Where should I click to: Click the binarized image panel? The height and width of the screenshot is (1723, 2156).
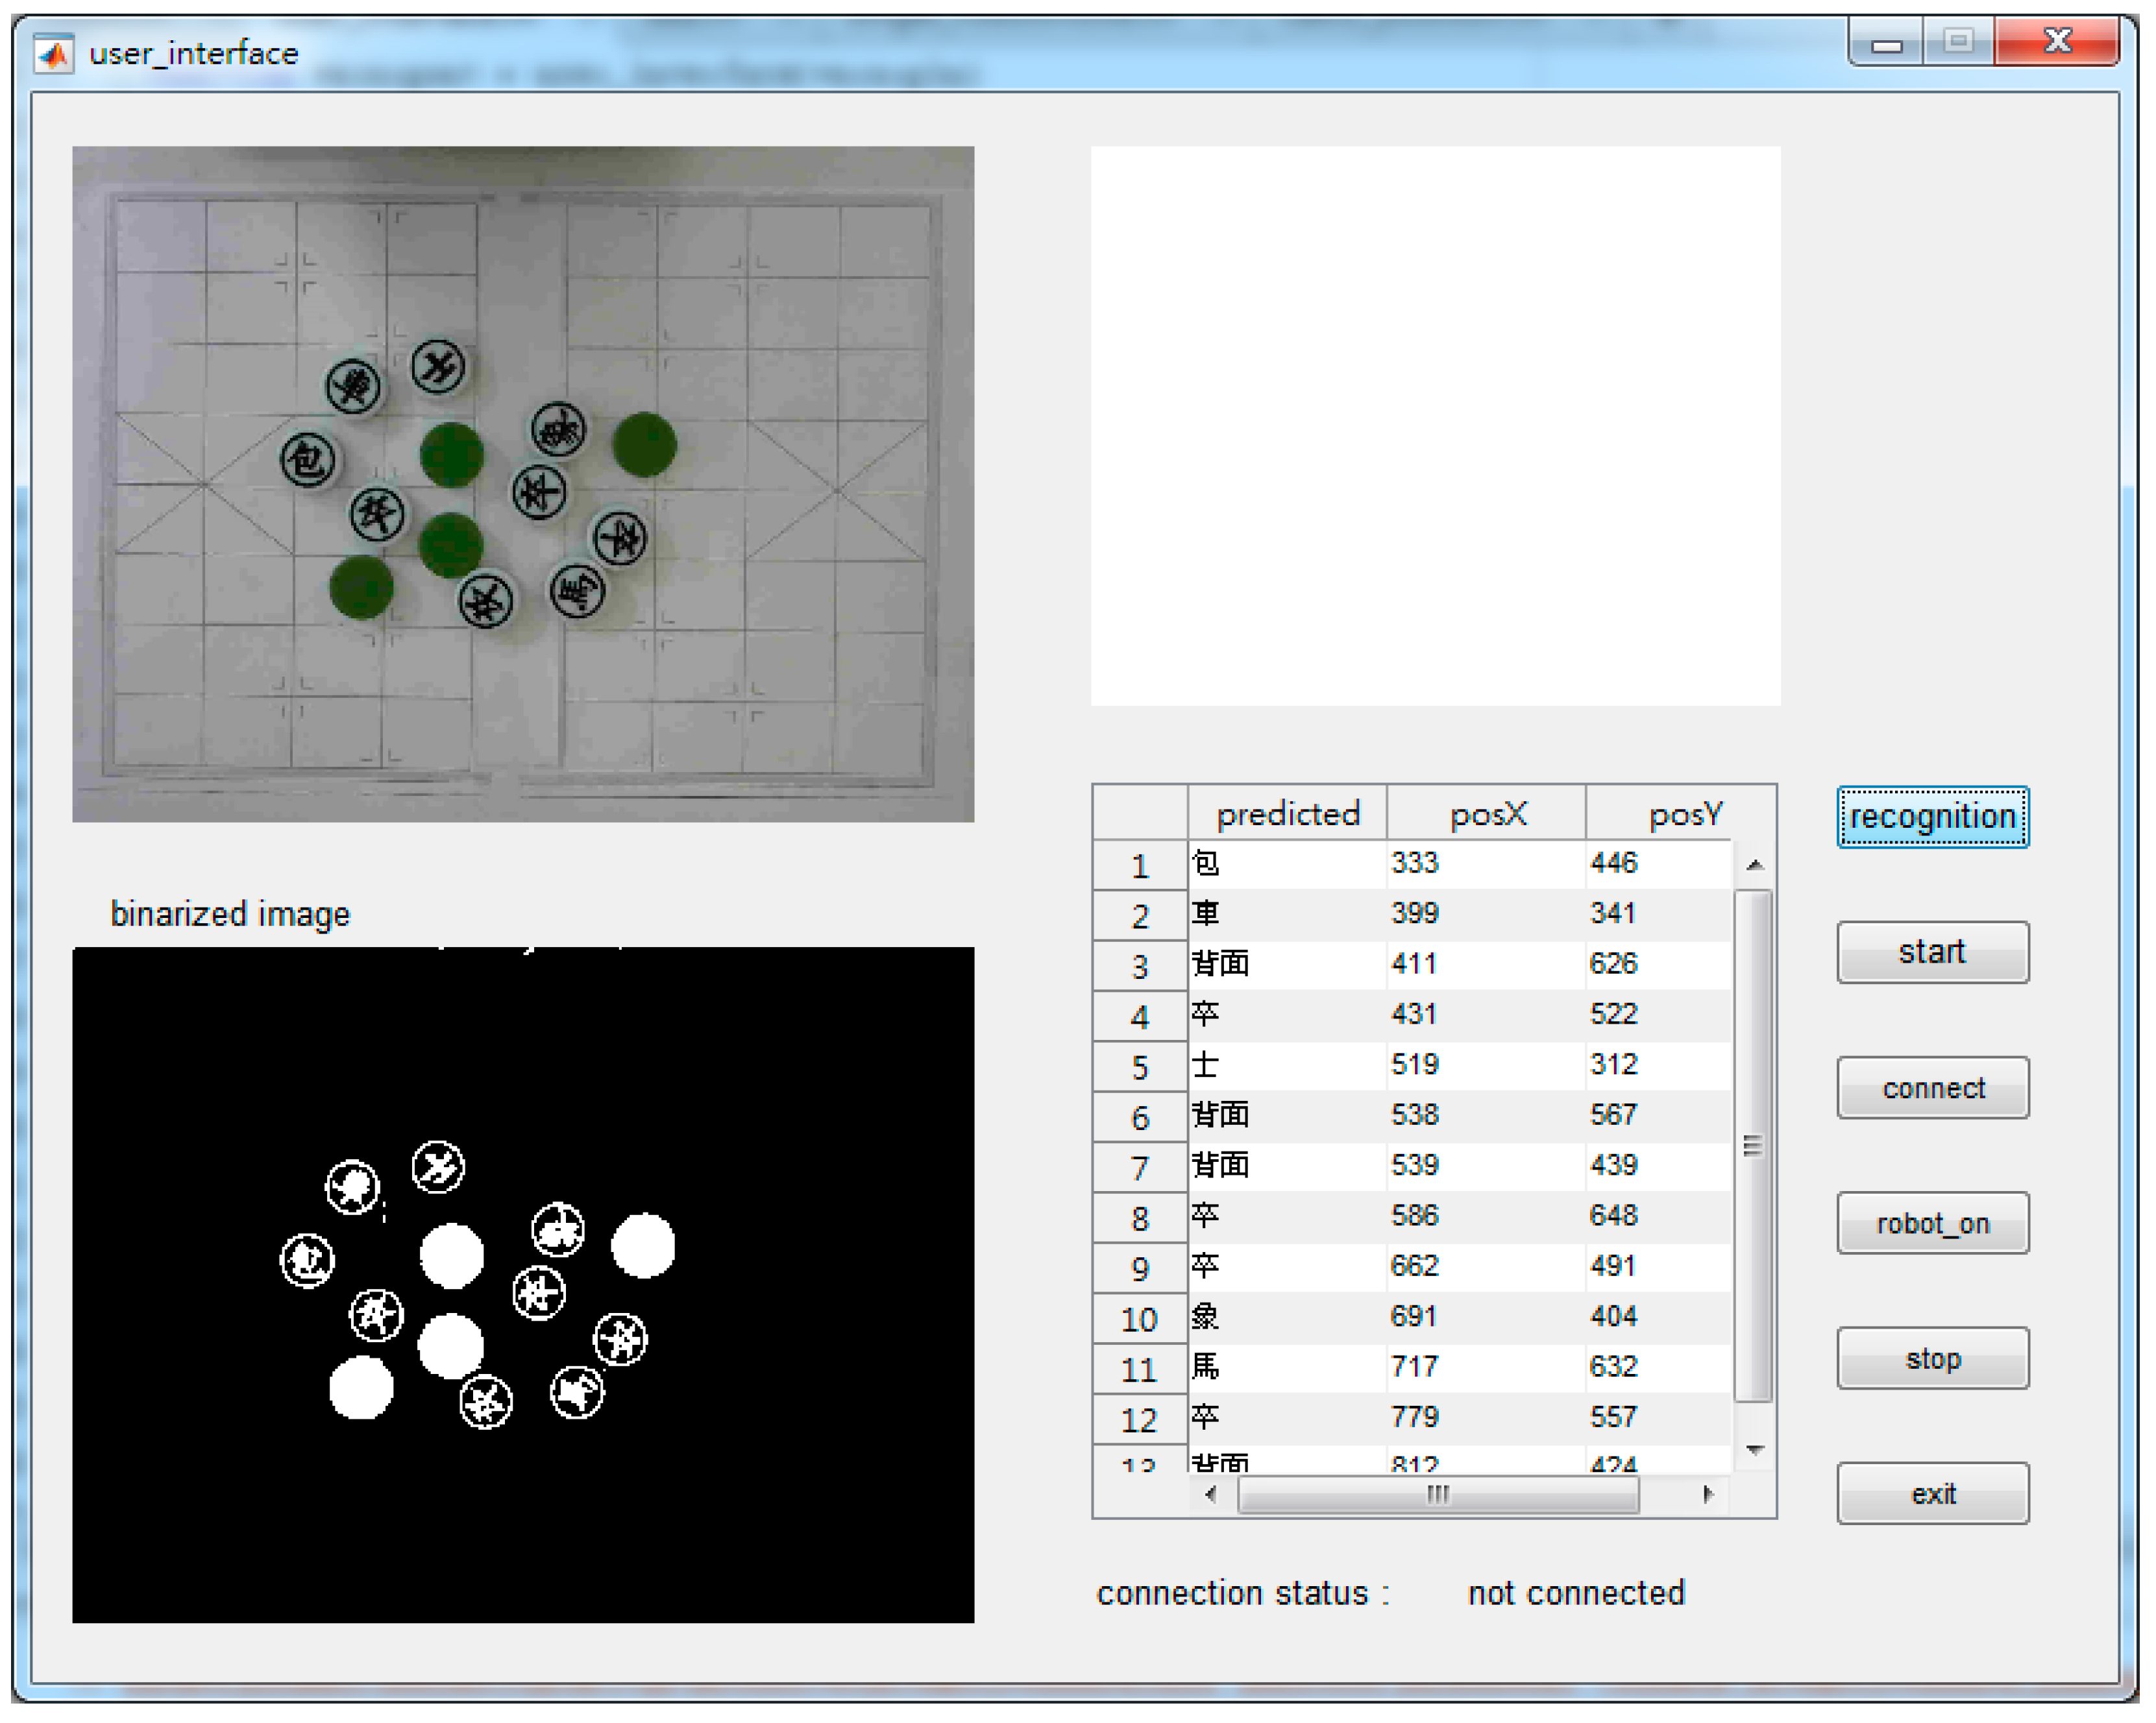click(x=523, y=1284)
